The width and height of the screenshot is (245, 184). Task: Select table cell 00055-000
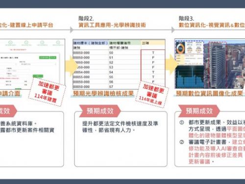point(81,77)
